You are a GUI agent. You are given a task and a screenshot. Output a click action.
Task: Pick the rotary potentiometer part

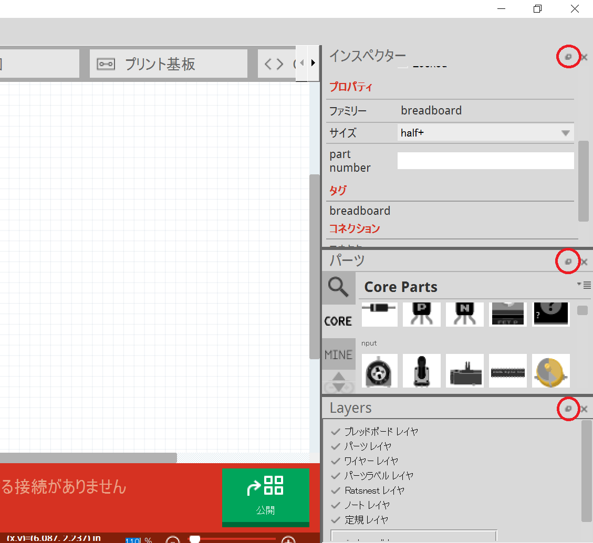click(379, 371)
